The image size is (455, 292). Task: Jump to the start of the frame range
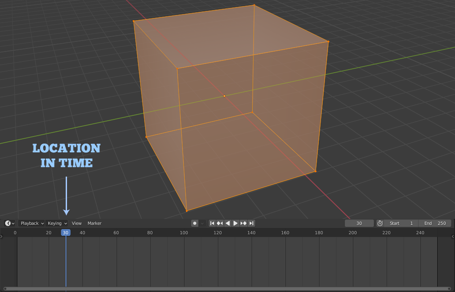tap(213, 223)
